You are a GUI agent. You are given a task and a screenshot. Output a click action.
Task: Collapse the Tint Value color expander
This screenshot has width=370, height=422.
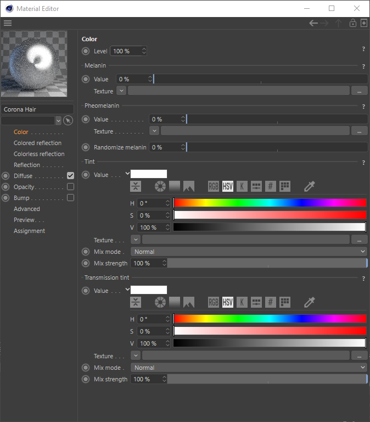click(128, 174)
